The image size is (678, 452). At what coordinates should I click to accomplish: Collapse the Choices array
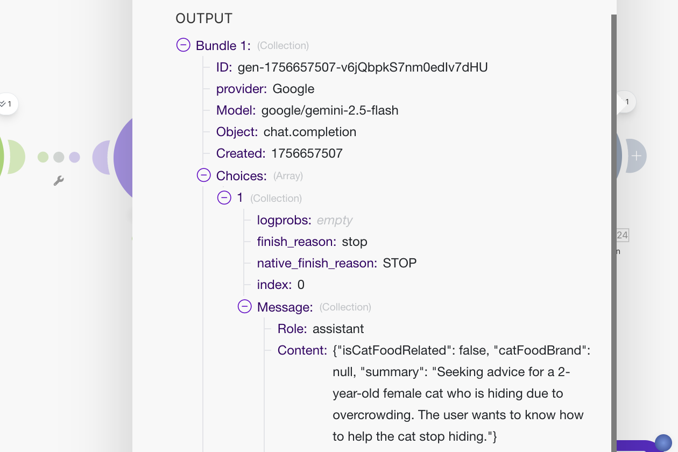203,174
